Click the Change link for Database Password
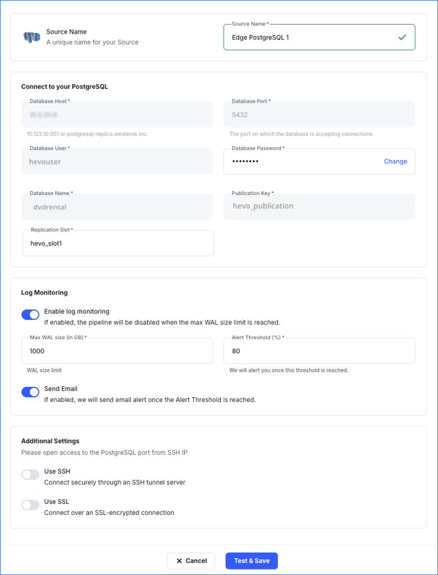 coord(396,161)
